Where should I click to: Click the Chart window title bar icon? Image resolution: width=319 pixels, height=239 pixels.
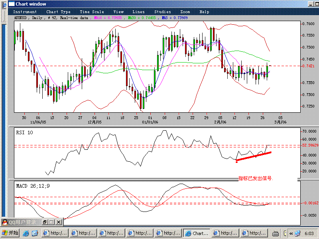pos(12,4)
